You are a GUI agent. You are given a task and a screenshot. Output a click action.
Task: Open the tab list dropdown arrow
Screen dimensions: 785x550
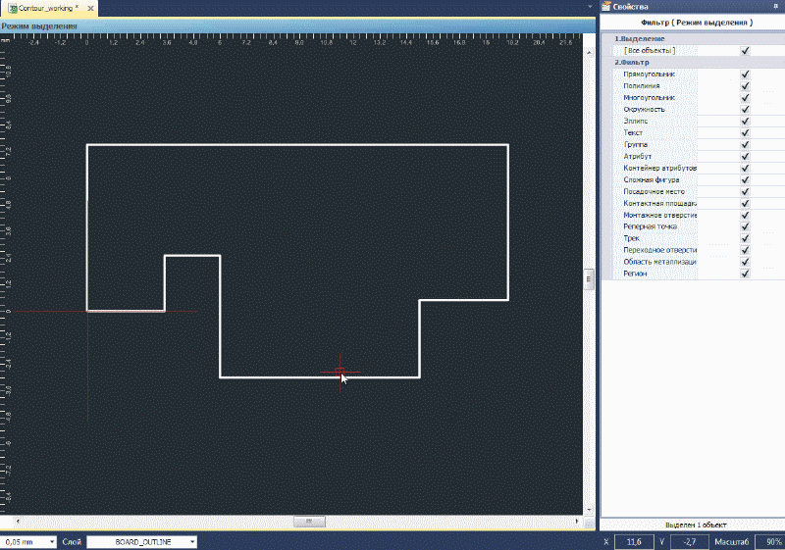(x=591, y=7)
